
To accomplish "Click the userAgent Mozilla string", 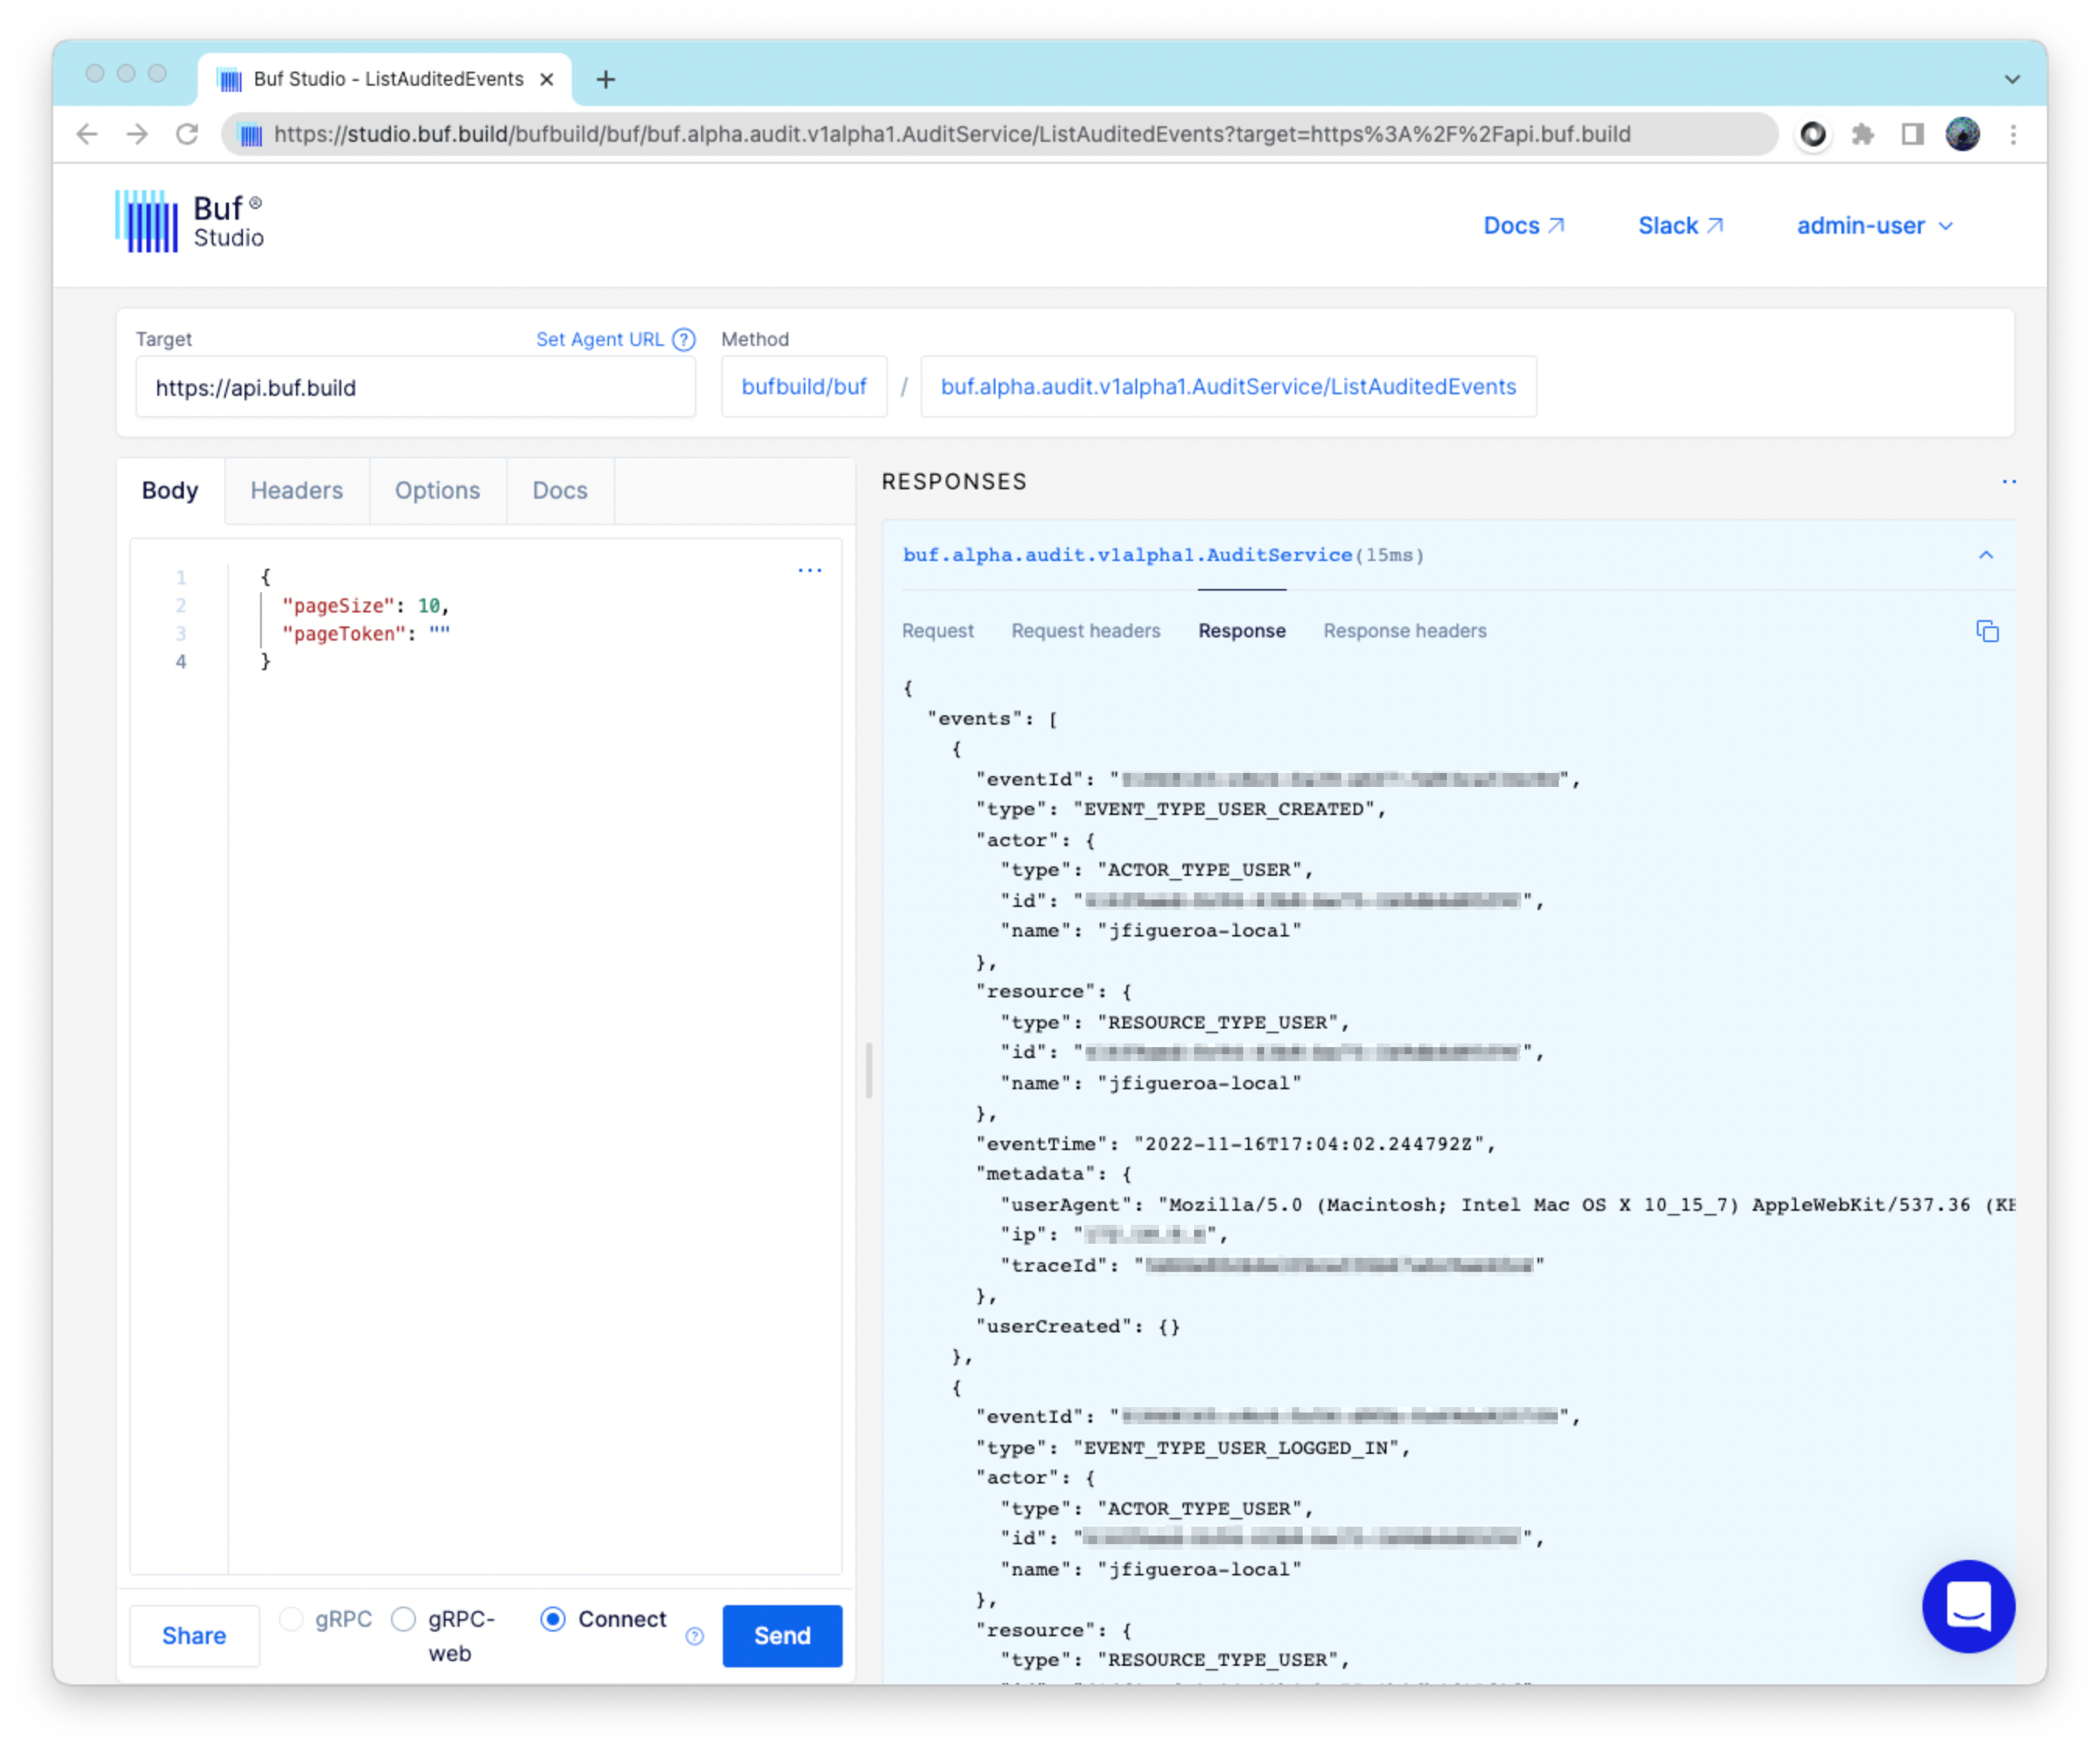I will [1586, 1204].
